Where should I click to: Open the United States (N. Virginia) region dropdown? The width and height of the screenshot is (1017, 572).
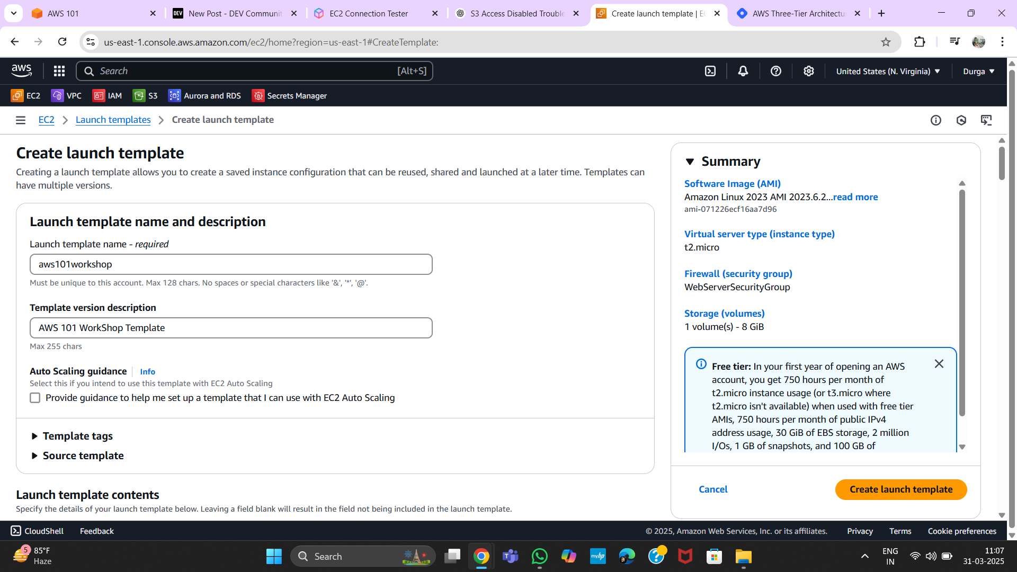click(x=888, y=71)
